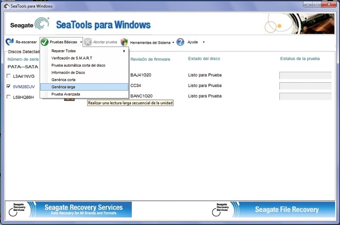Open the Seagate Recovery Services banner
Image resolution: width=340 pixels, height=225 pixels.
[68, 209]
